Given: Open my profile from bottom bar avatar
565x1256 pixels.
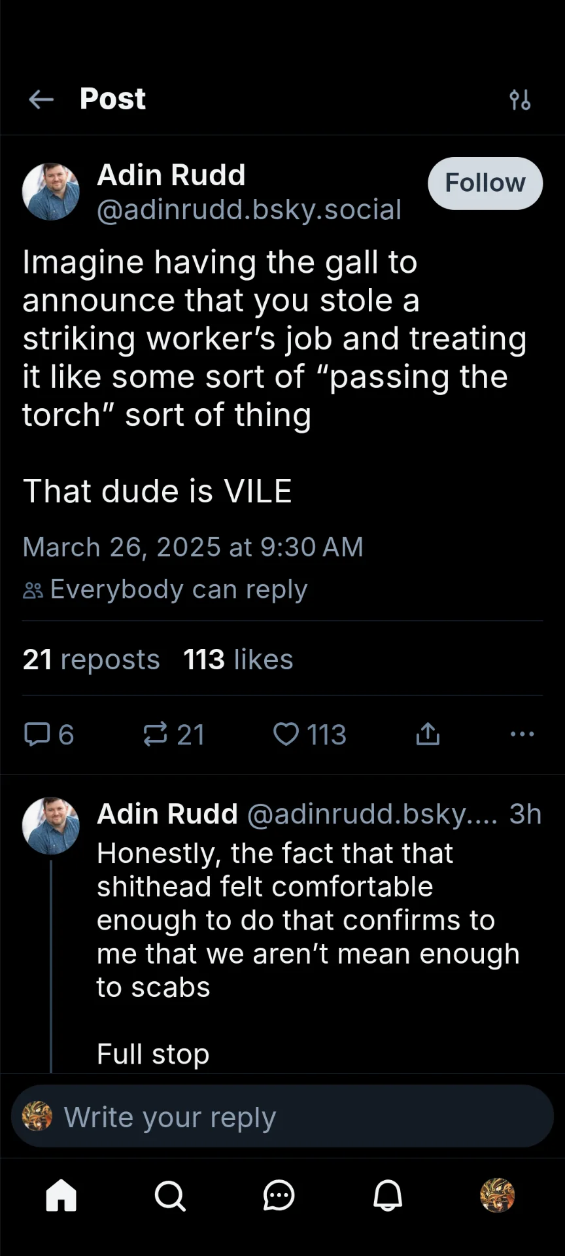Looking at the screenshot, I should point(497,1196).
